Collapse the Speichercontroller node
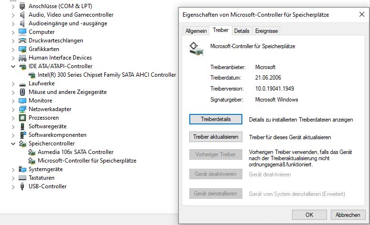This screenshot has width=370, height=225. tap(13, 143)
